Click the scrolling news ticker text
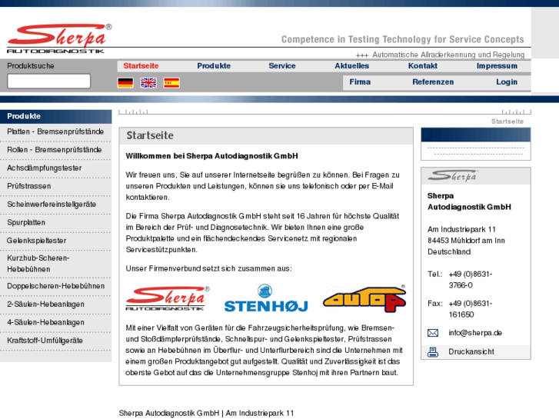Image resolution: width=559 pixels, height=419 pixels. 441,55
